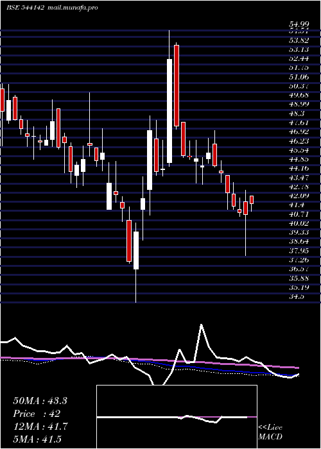Select the 42.09 price axis label
Screen dimensions: 321x449
(x=299, y=196)
